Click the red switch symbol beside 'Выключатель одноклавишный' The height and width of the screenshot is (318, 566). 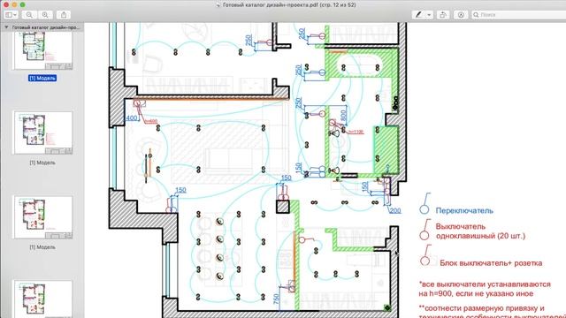424,230
